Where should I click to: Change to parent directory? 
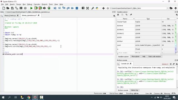point(175,8)
